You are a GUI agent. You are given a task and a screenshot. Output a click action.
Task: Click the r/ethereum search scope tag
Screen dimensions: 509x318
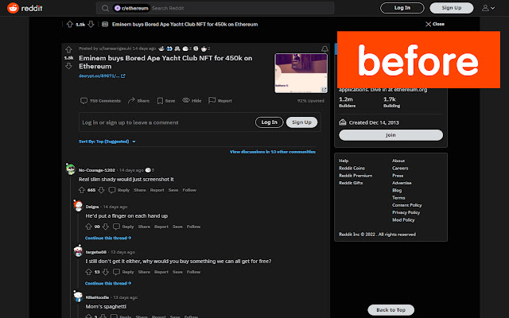click(x=131, y=8)
